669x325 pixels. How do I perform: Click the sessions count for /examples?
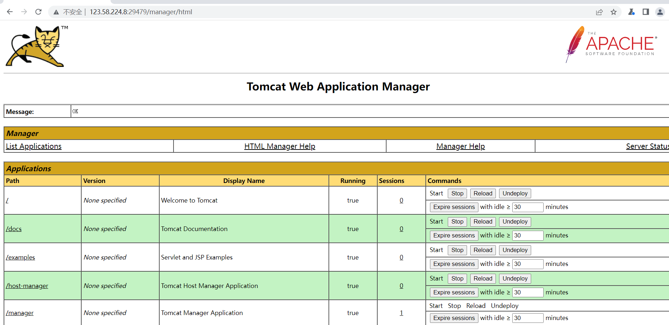401,257
